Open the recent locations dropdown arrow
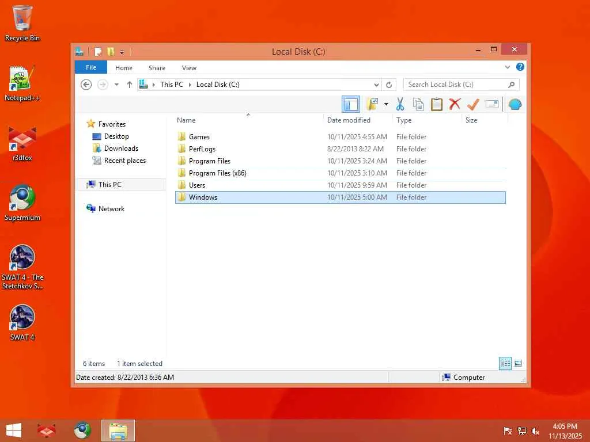 (116, 85)
